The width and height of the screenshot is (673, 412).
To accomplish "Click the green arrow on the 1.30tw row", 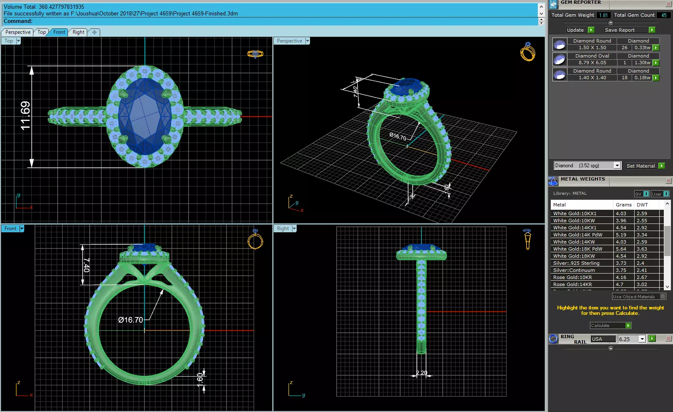I will [656, 63].
